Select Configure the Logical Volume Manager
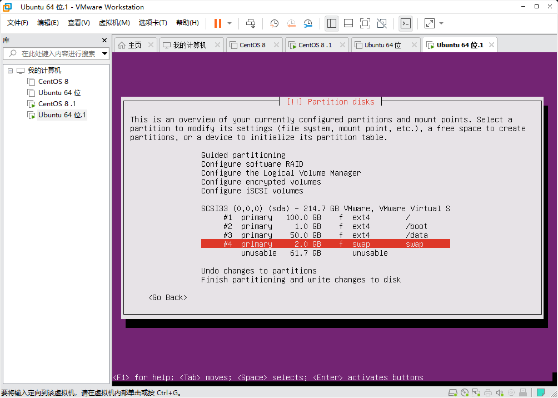The width and height of the screenshot is (558, 398). click(281, 173)
